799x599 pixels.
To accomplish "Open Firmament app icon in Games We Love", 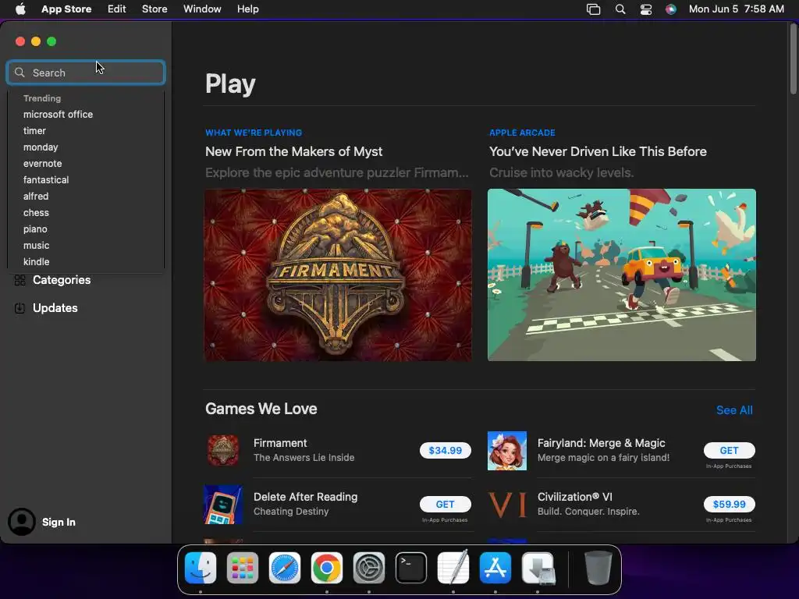I will point(222,450).
